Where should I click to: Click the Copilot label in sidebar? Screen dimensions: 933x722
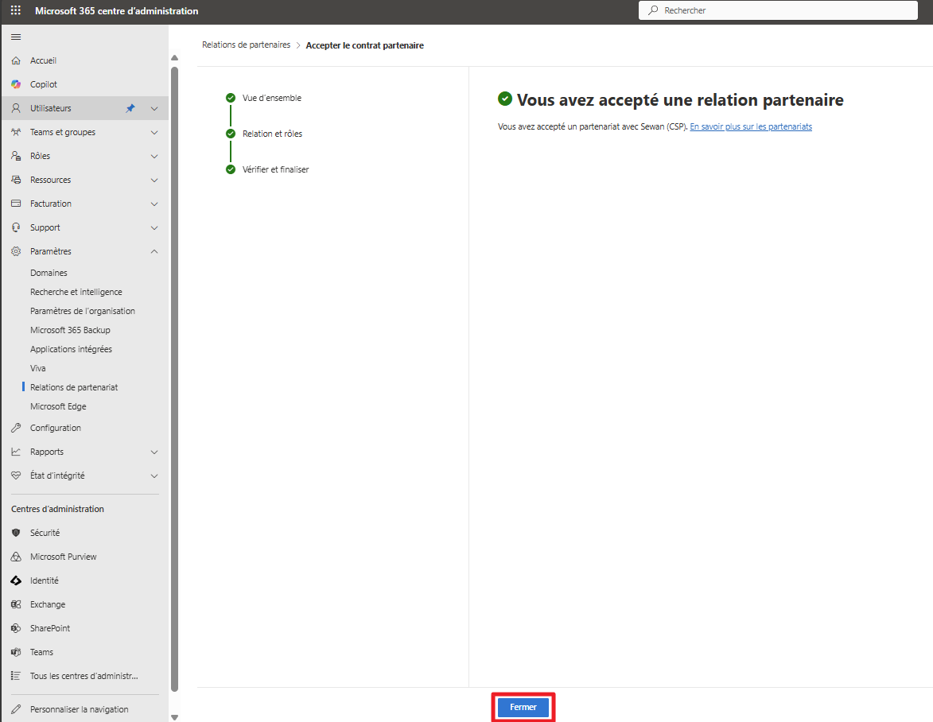(44, 84)
